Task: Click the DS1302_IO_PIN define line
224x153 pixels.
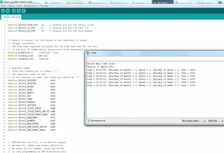Action: click(48, 28)
